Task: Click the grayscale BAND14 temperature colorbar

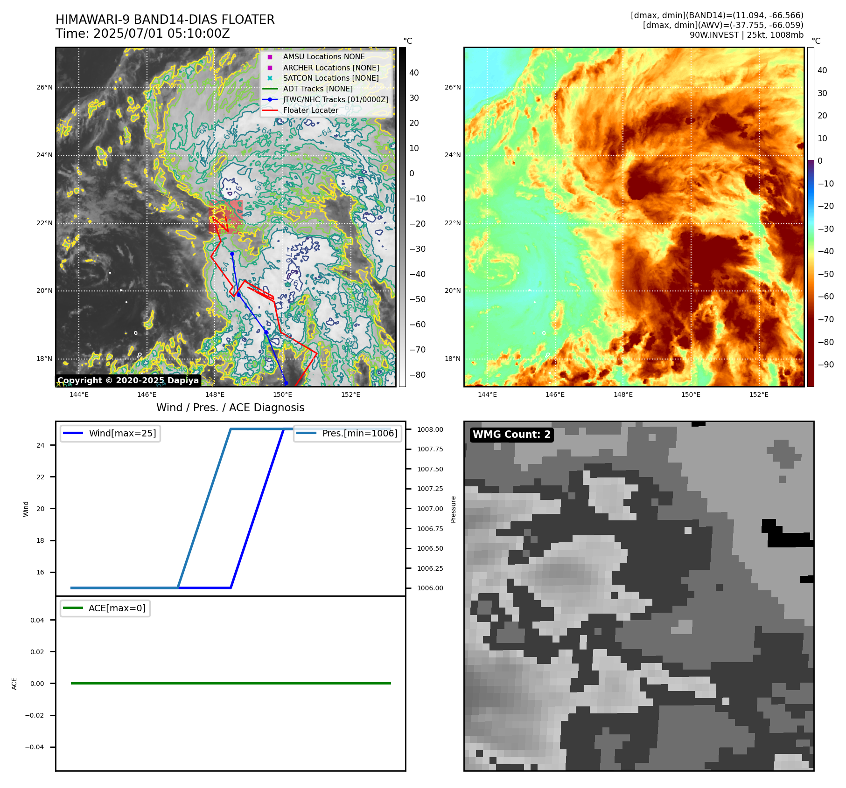Action: [x=402, y=217]
